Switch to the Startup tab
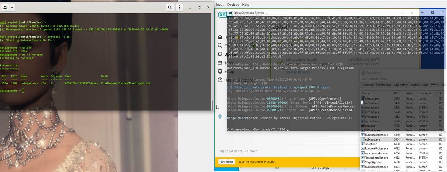447x172 pixels. (x=415, y=85)
